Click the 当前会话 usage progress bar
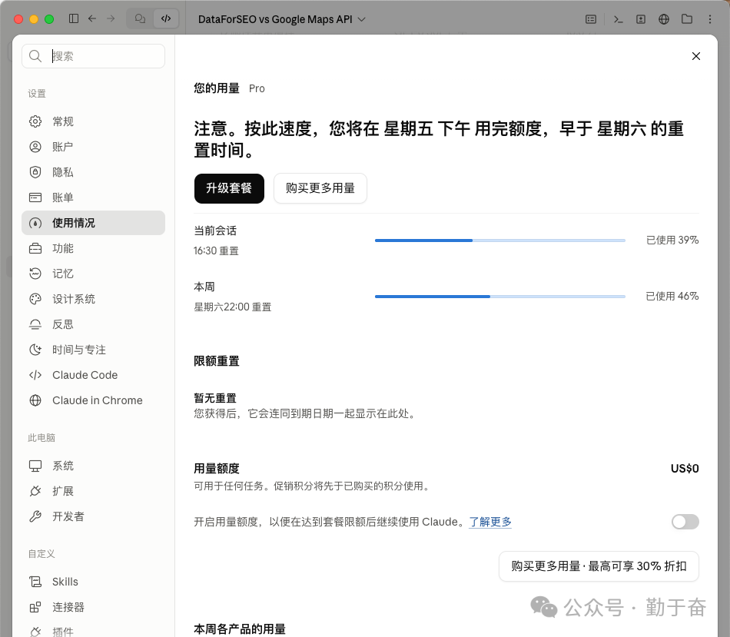The width and height of the screenshot is (730, 637). click(500, 241)
